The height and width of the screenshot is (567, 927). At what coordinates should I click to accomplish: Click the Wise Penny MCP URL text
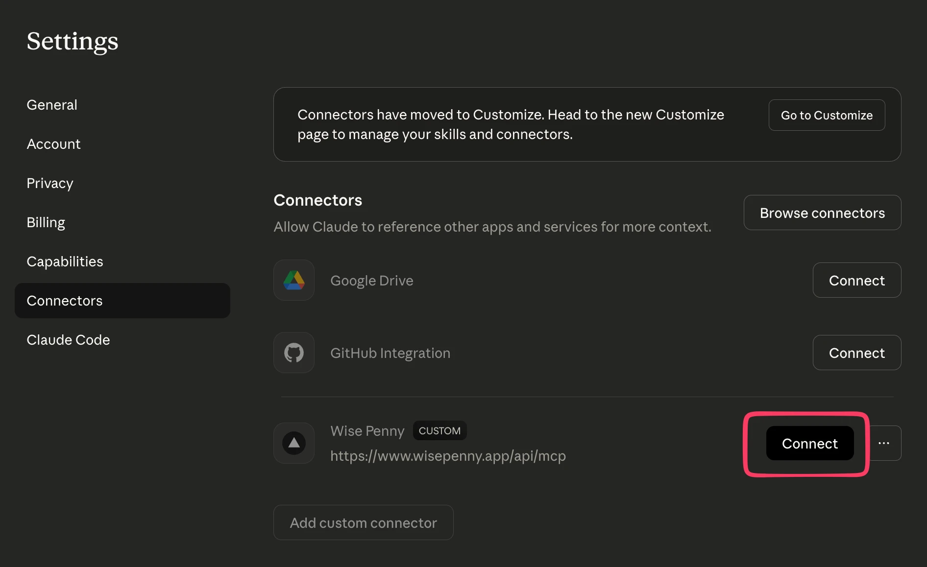[x=448, y=456]
